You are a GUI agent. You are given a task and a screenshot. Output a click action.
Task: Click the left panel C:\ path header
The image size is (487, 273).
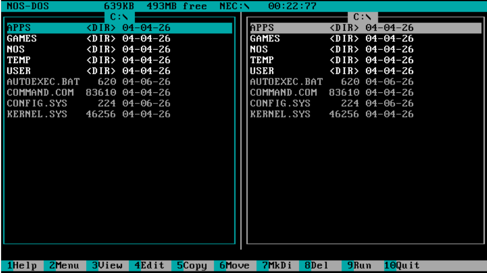click(120, 17)
